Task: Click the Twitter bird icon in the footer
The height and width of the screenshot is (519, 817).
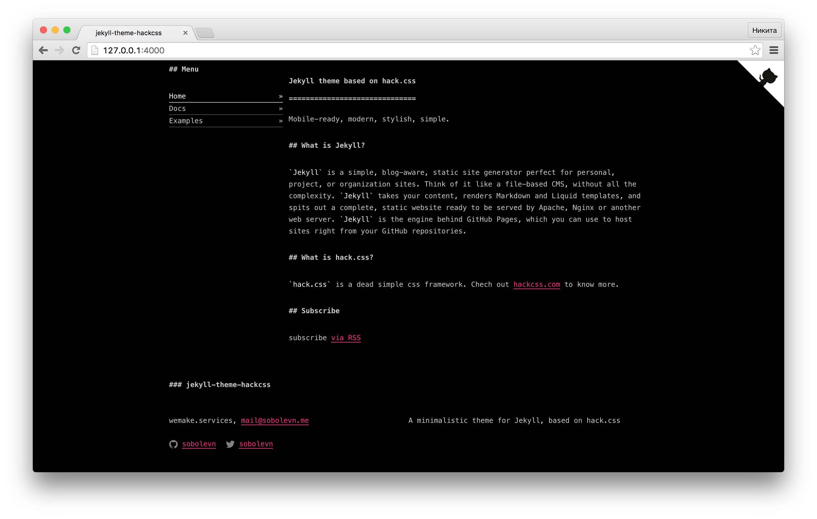Action: tap(230, 444)
